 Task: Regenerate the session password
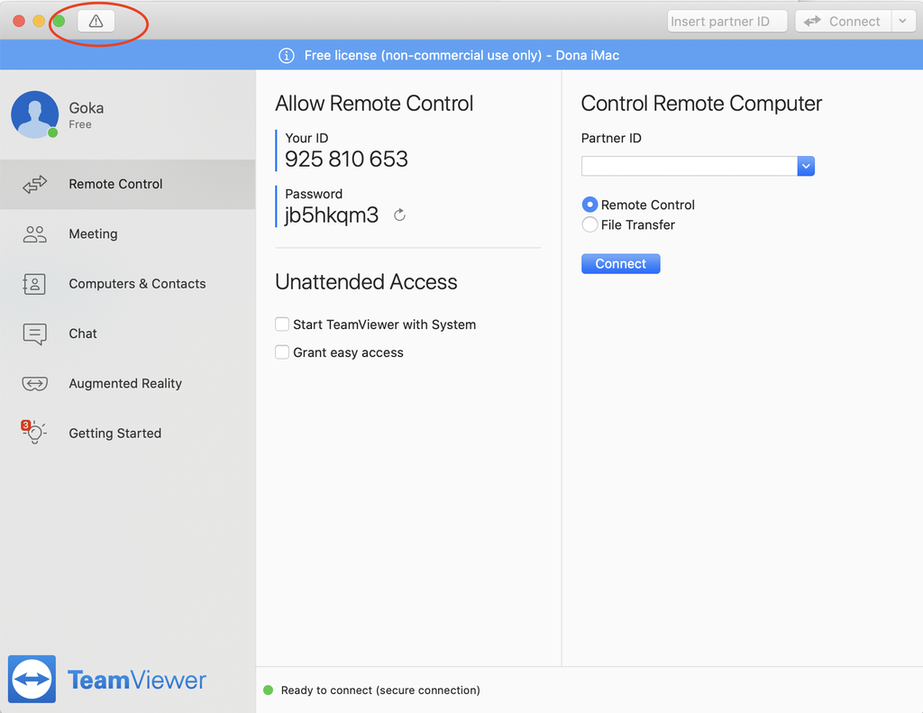point(398,215)
